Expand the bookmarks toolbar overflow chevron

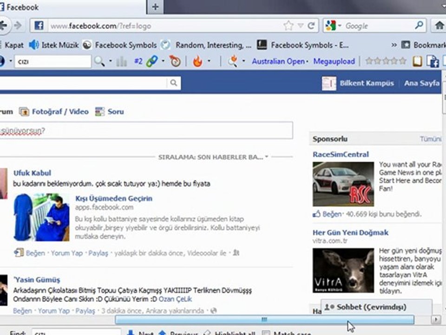pos(394,45)
